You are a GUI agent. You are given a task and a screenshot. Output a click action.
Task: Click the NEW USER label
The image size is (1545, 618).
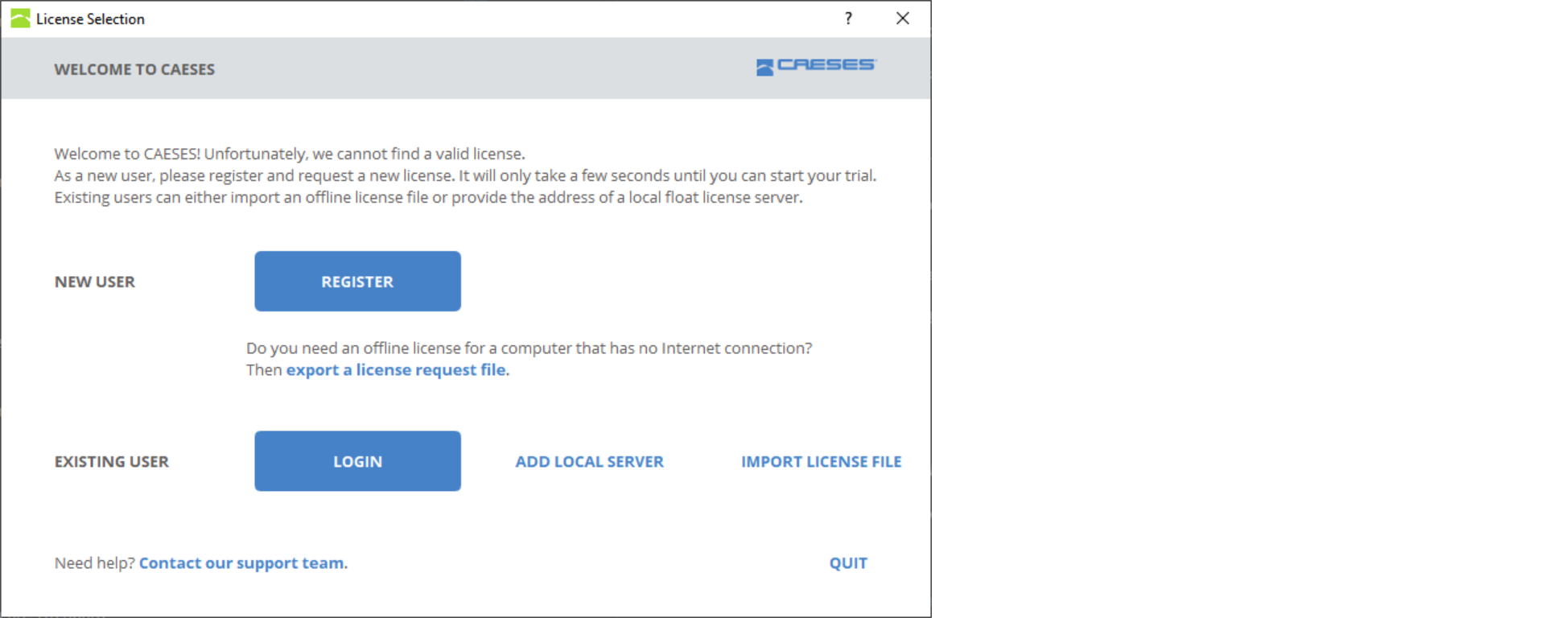point(95,282)
